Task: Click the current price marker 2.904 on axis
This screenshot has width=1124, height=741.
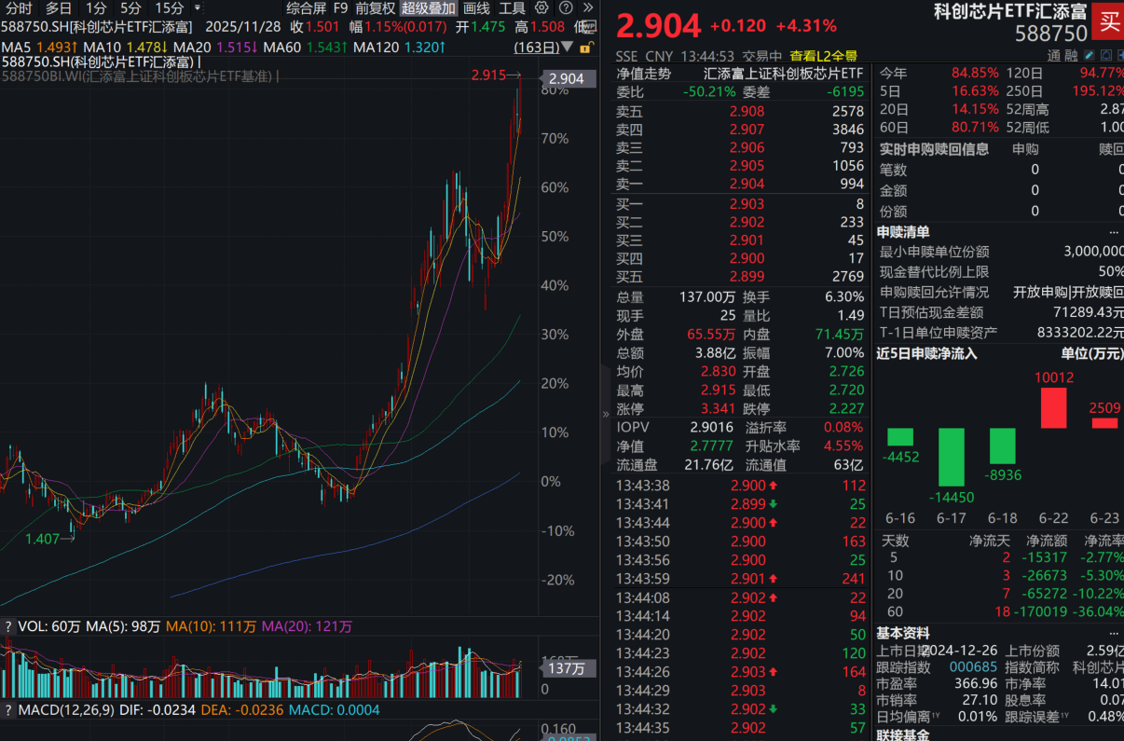Action: [x=567, y=79]
